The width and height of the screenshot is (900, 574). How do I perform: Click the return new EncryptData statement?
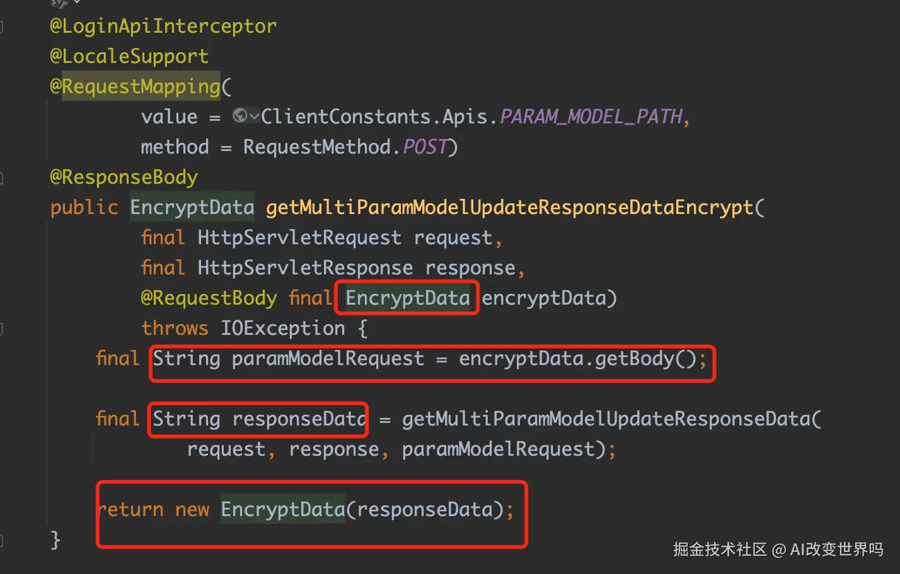tap(304, 509)
